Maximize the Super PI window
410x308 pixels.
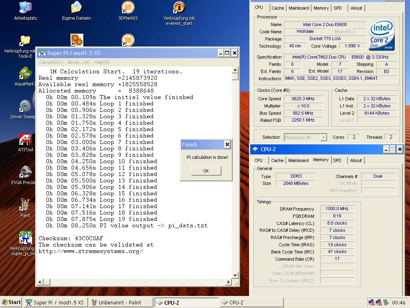pyautogui.click(x=227, y=53)
